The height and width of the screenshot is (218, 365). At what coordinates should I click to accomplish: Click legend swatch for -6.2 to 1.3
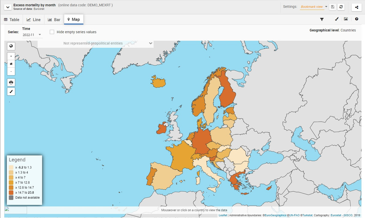(11, 167)
